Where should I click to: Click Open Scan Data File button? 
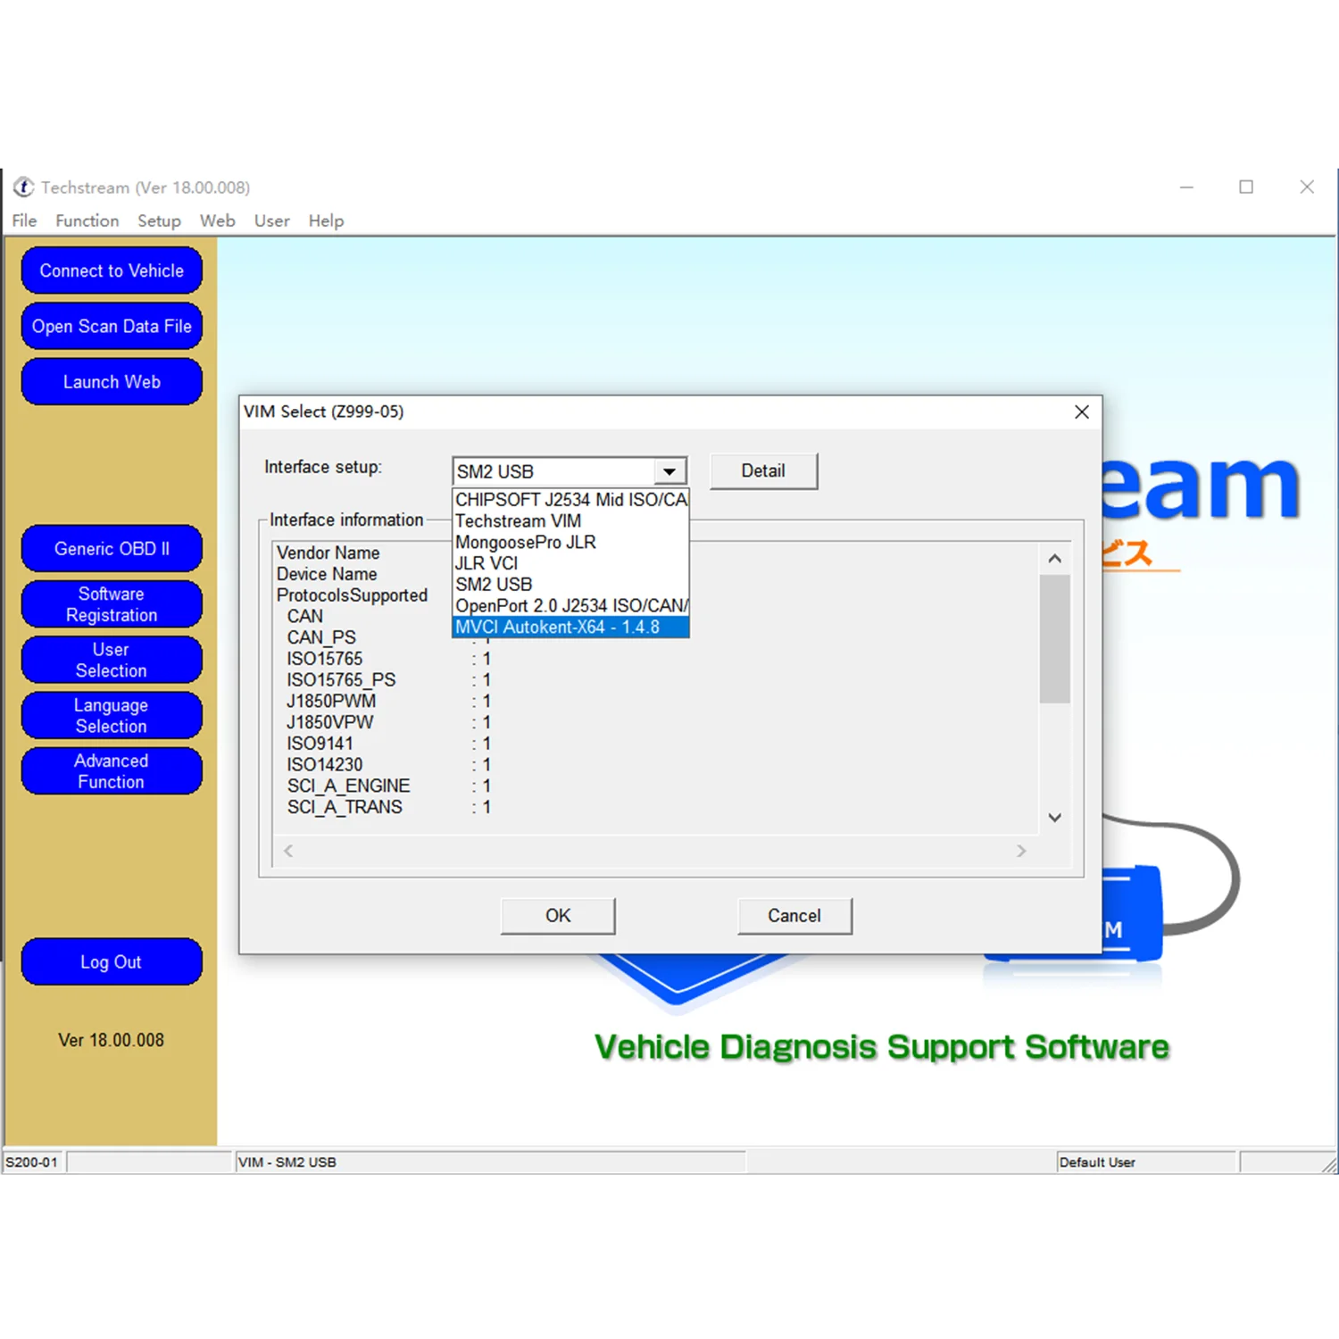click(112, 326)
